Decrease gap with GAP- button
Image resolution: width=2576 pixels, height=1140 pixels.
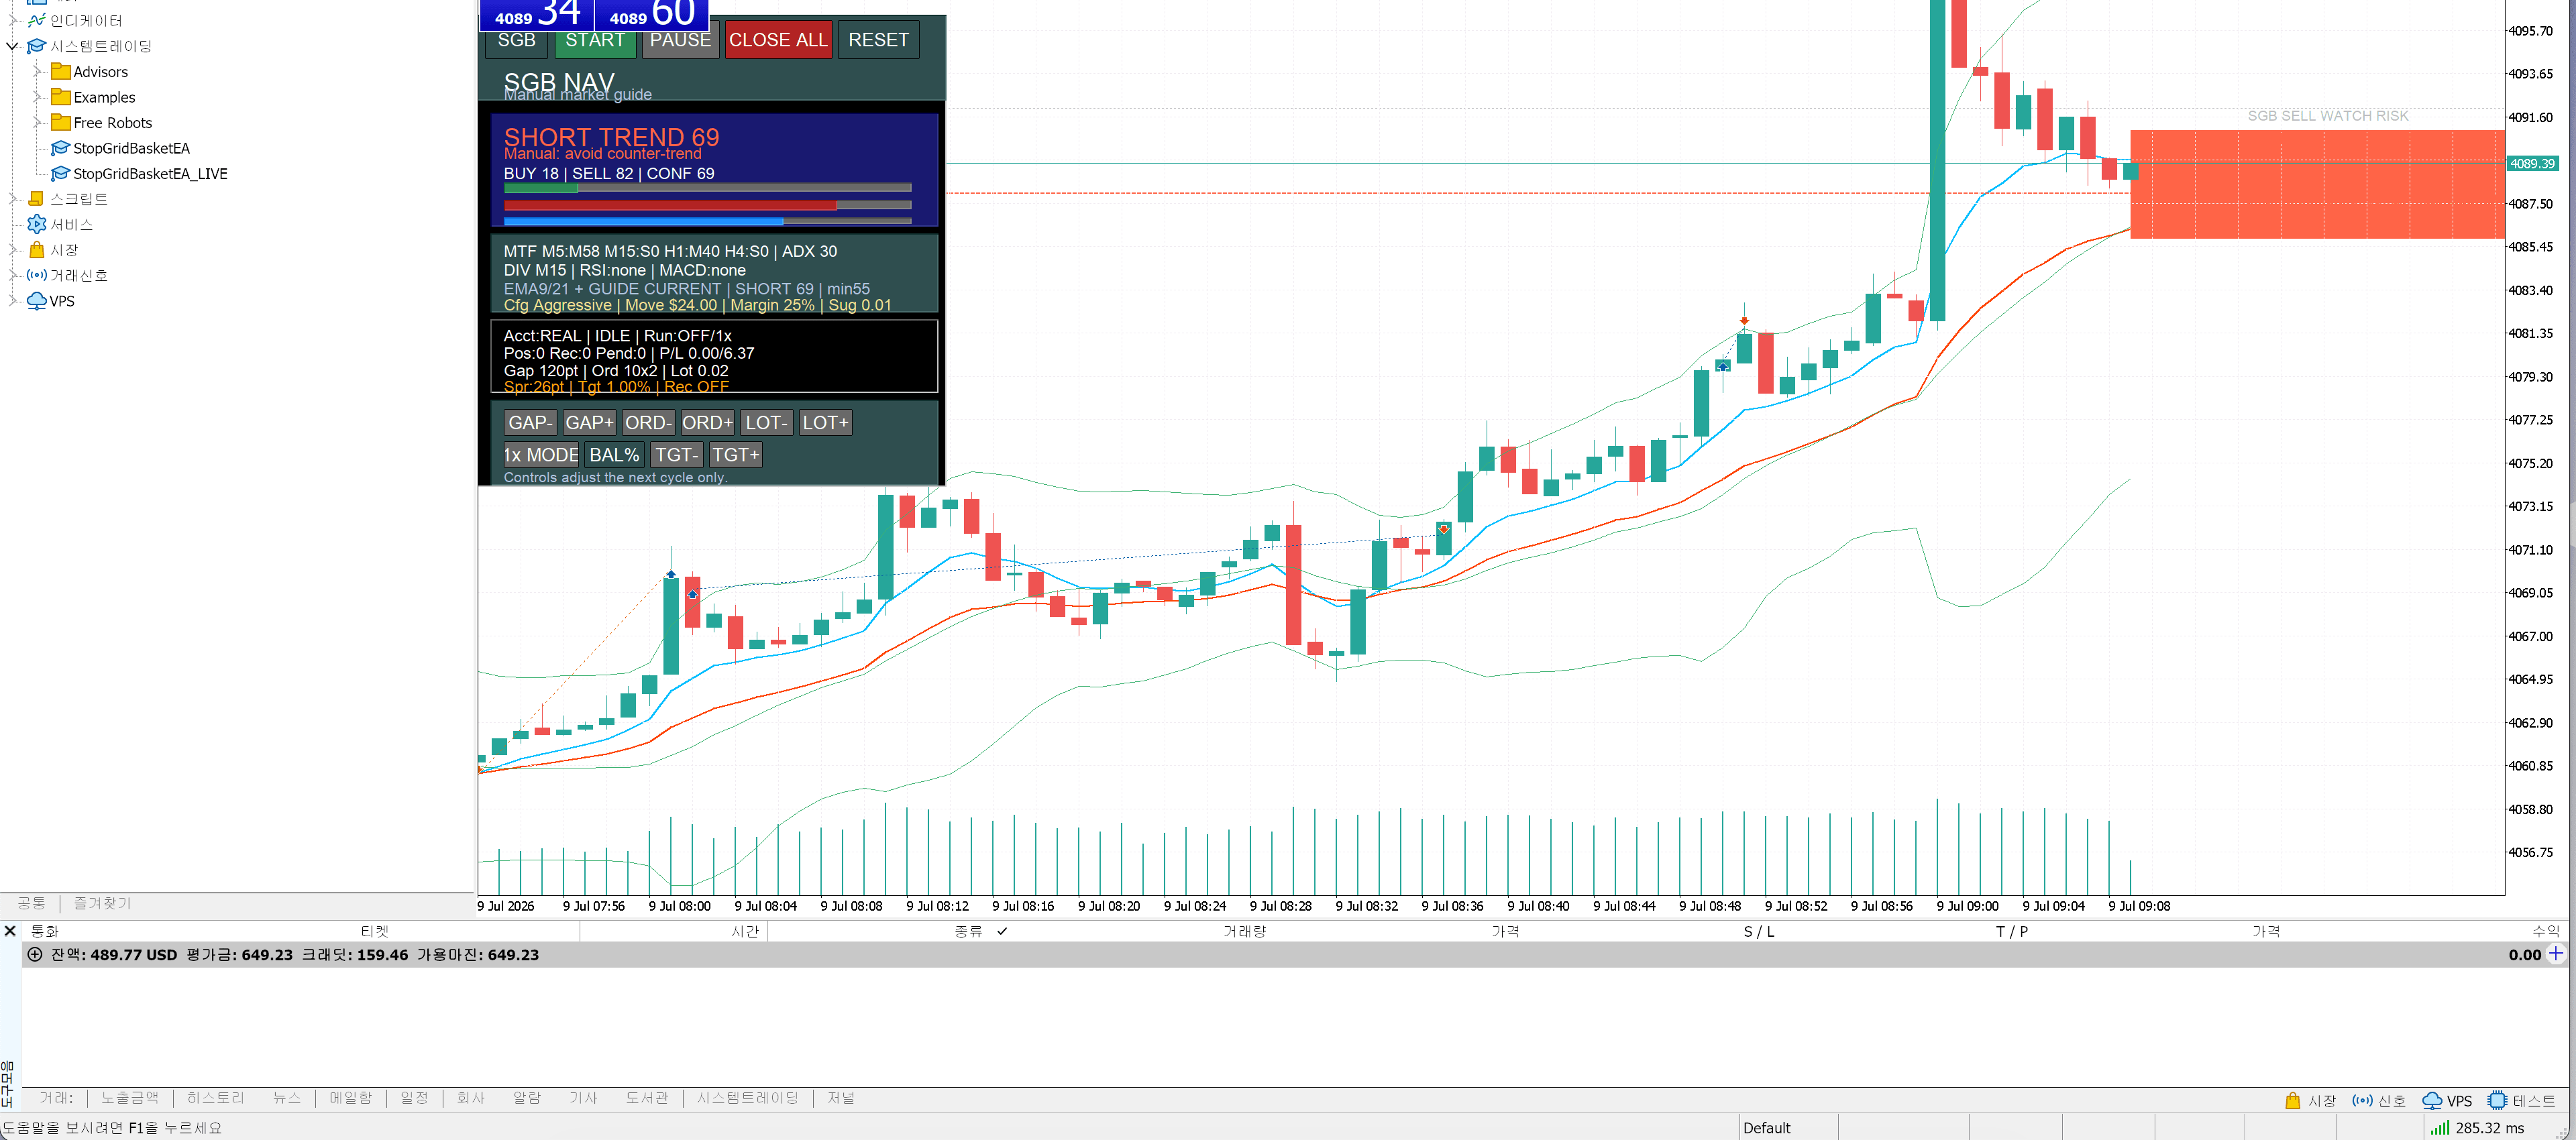530,423
